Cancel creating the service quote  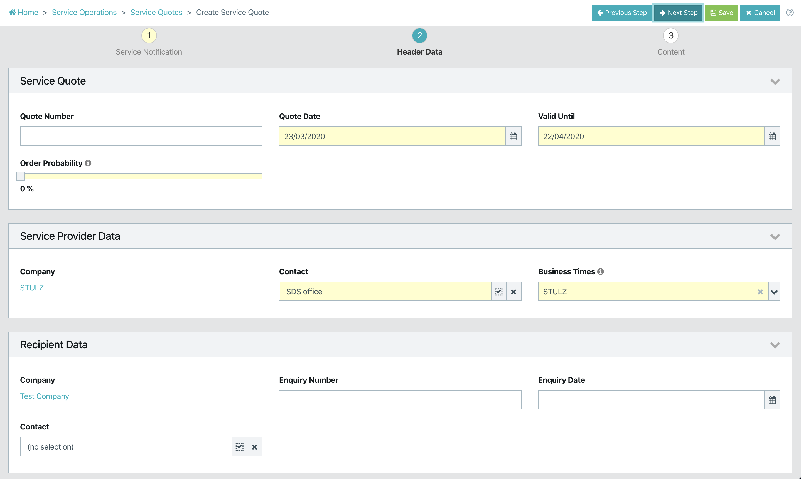tap(760, 13)
